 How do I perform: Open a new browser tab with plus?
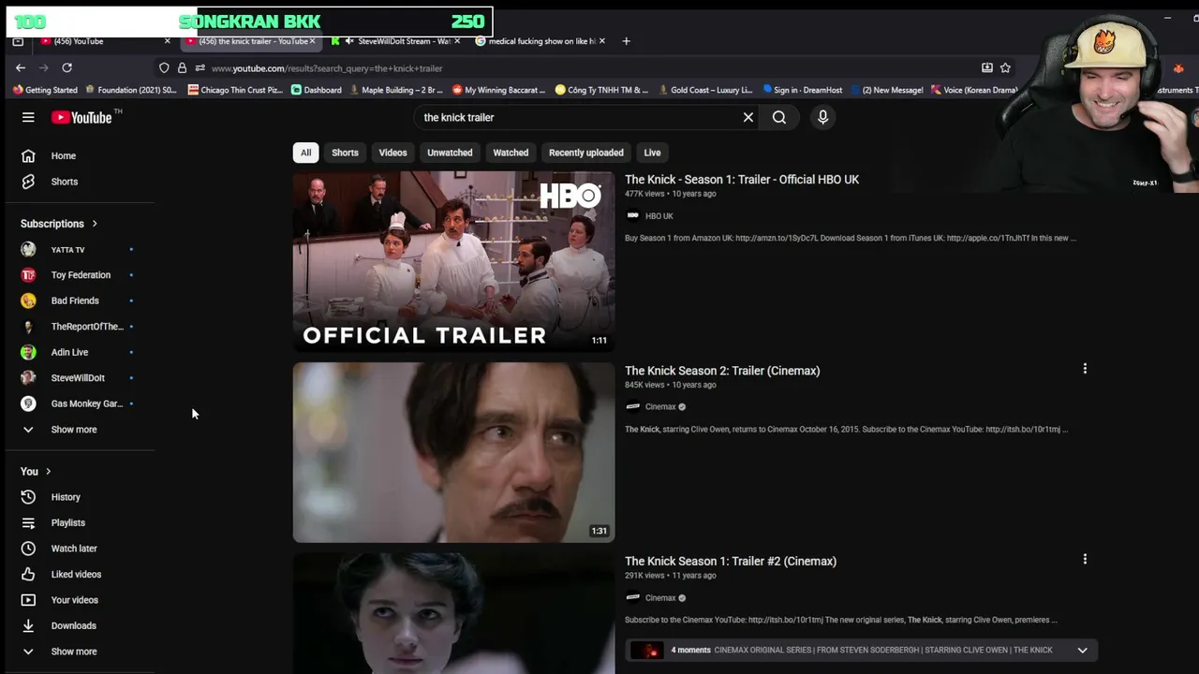[x=626, y=41]
